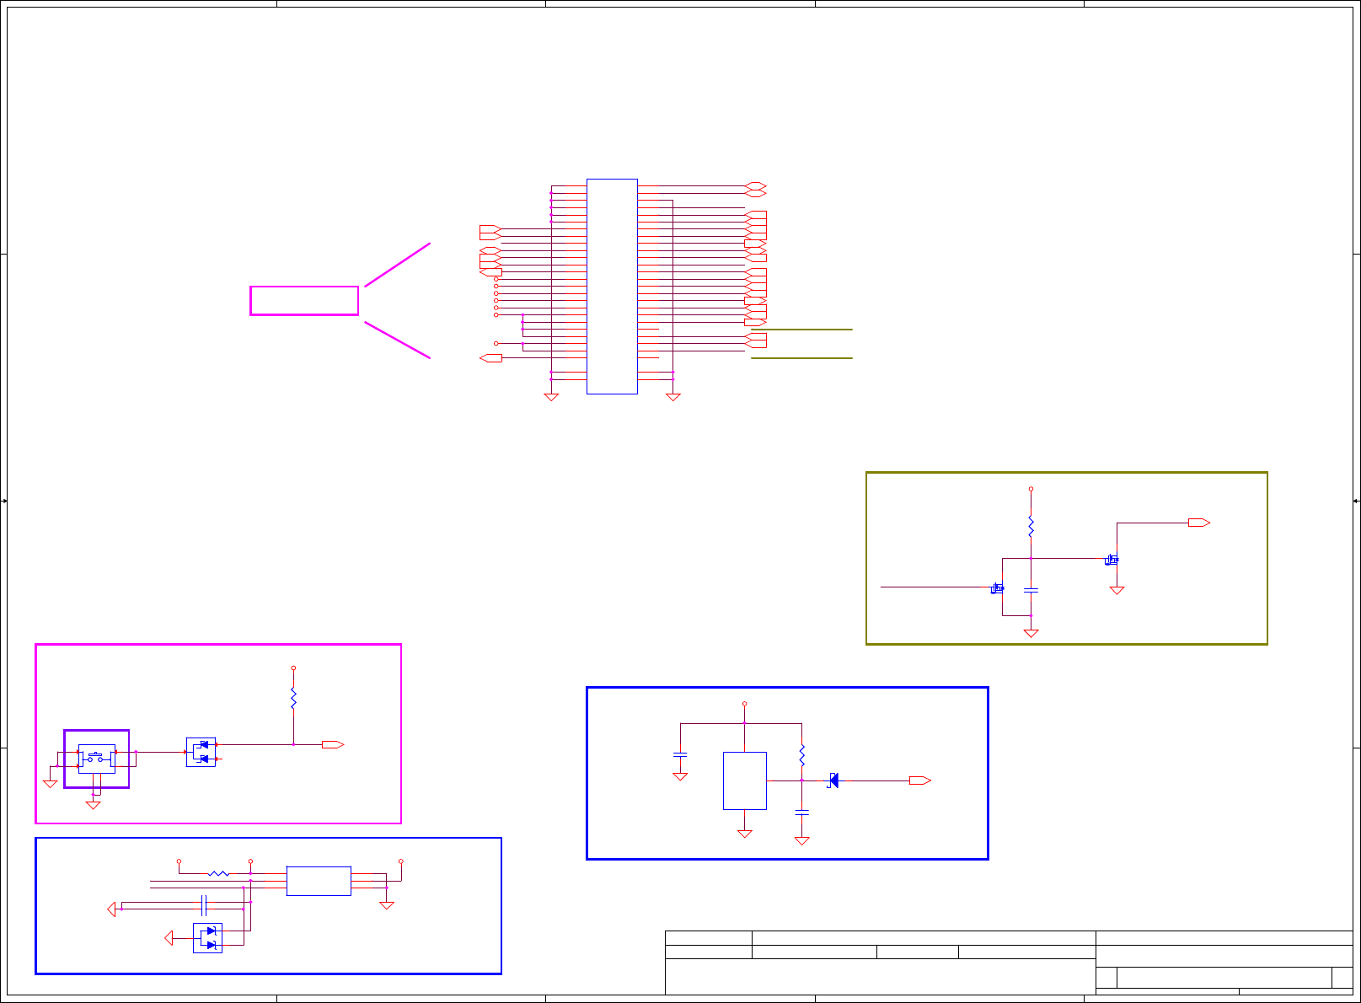This screenshot has width=1361, height=1003.
Task: Select the pushbutton switch symbol inside purple box
Action: tap(96, 759)
